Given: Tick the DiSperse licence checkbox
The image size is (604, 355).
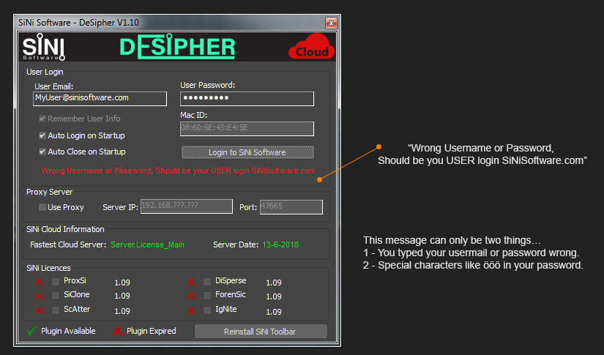Looking at the screenshot, I should (207, 282).
